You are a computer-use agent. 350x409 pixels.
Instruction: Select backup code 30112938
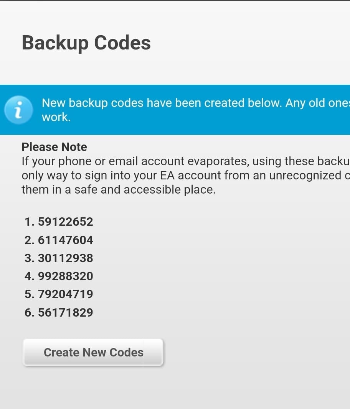tap(65, 258)
